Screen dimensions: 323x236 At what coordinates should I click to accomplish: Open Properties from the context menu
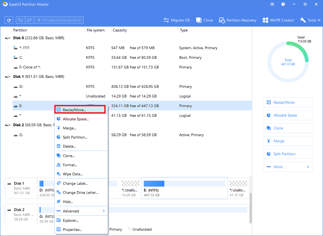pyautogui.click(x=81, y=230)
